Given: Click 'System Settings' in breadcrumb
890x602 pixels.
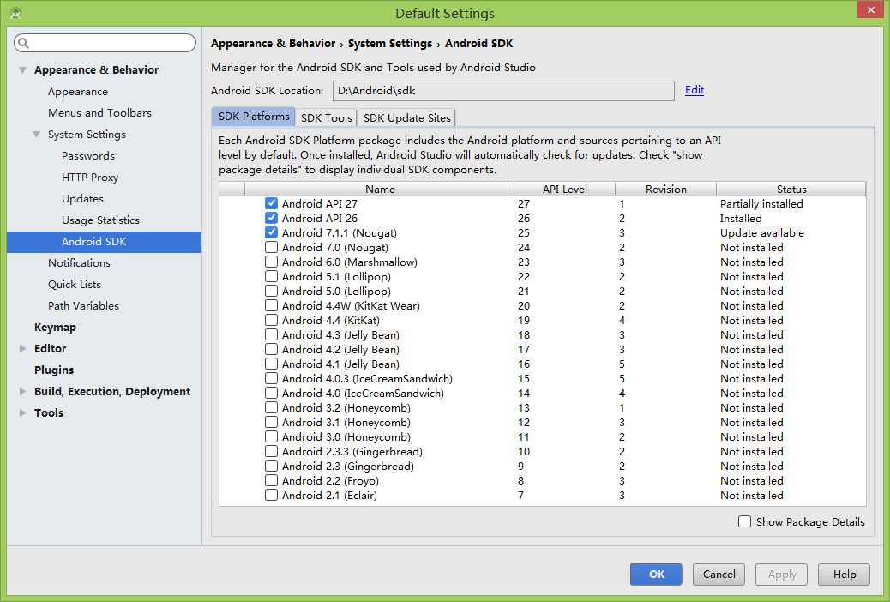Looking at the screenshot, I should pos(390,43).
